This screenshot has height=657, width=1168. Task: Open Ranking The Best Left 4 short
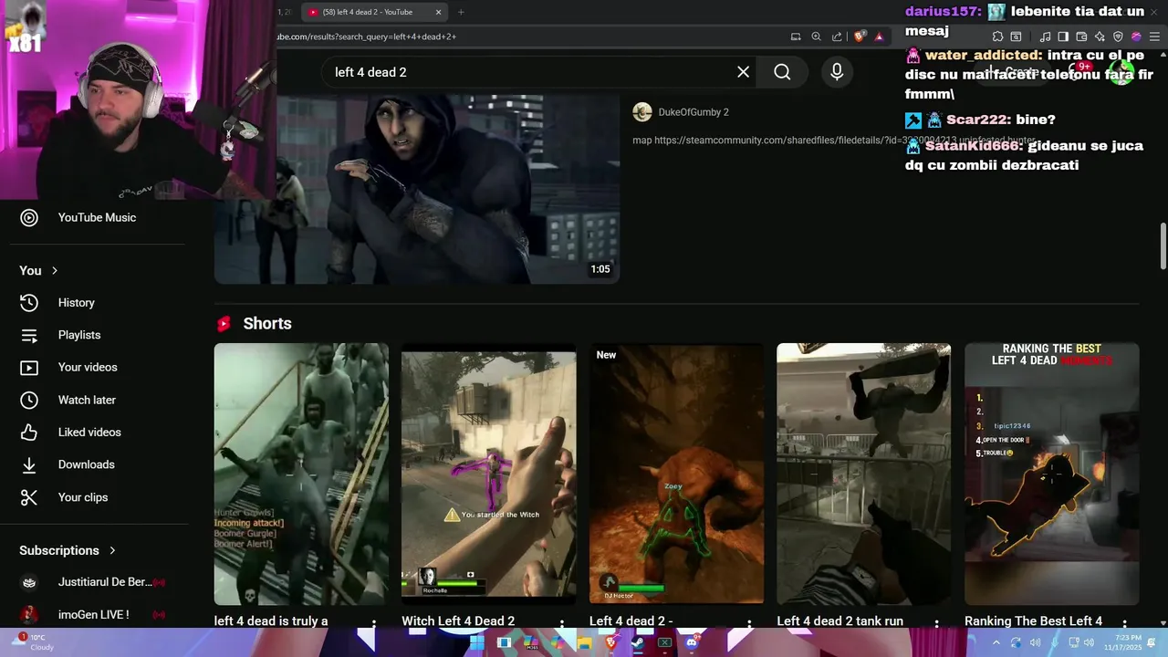pos(1051,474)
